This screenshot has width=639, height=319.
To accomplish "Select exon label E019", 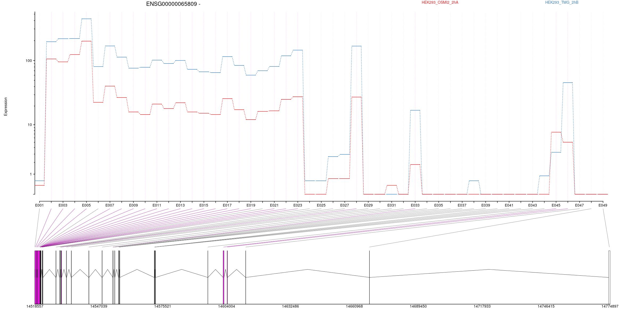I will click(x=251, y=205).
